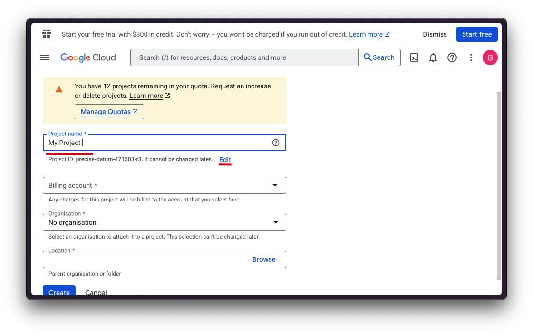Click the pink G account avatar
533x335 pixels.
490,57
